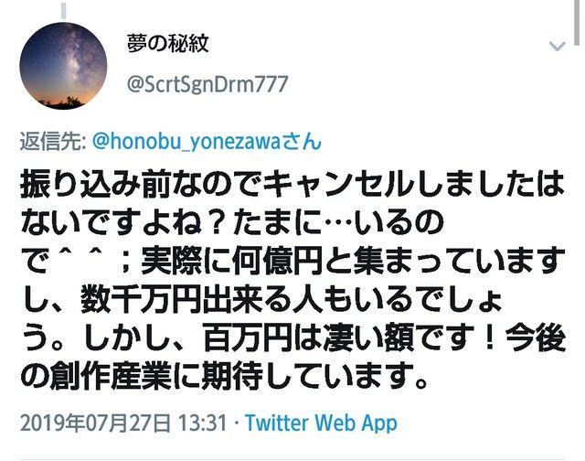Click the scrollbar thumb at right edge
This screenshot has width=585, height=461.
click(577, 22)
